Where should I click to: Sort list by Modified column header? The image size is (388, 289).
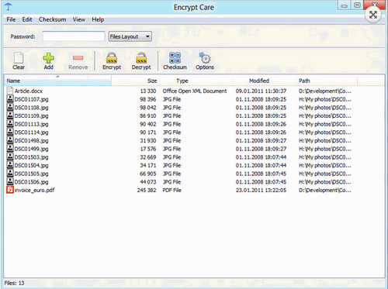[x=265, y=81]
